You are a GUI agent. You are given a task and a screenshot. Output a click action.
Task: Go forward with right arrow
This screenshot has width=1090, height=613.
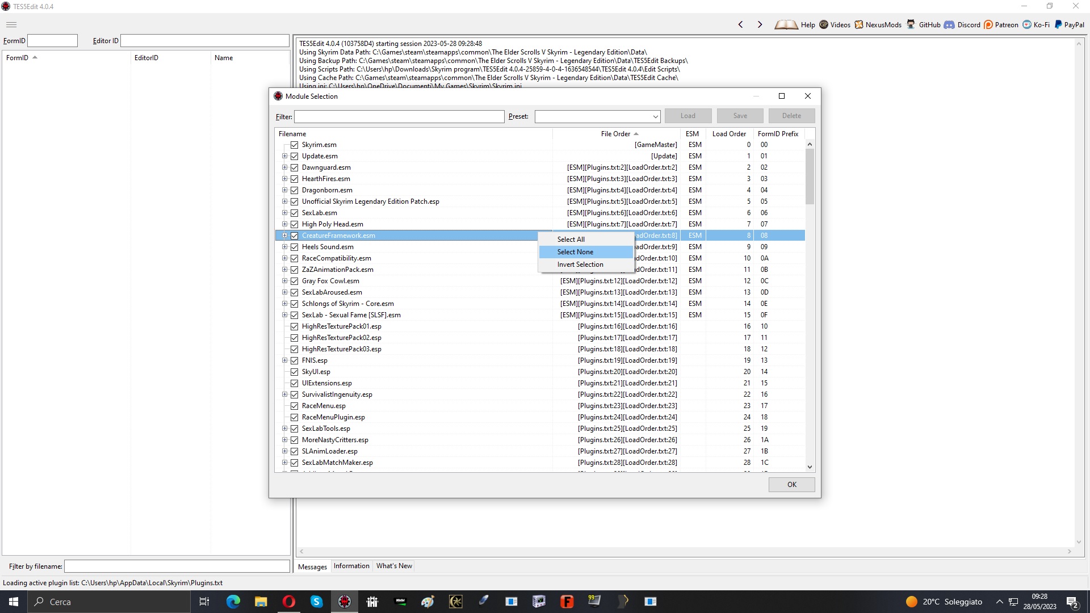tap(760, 24)
